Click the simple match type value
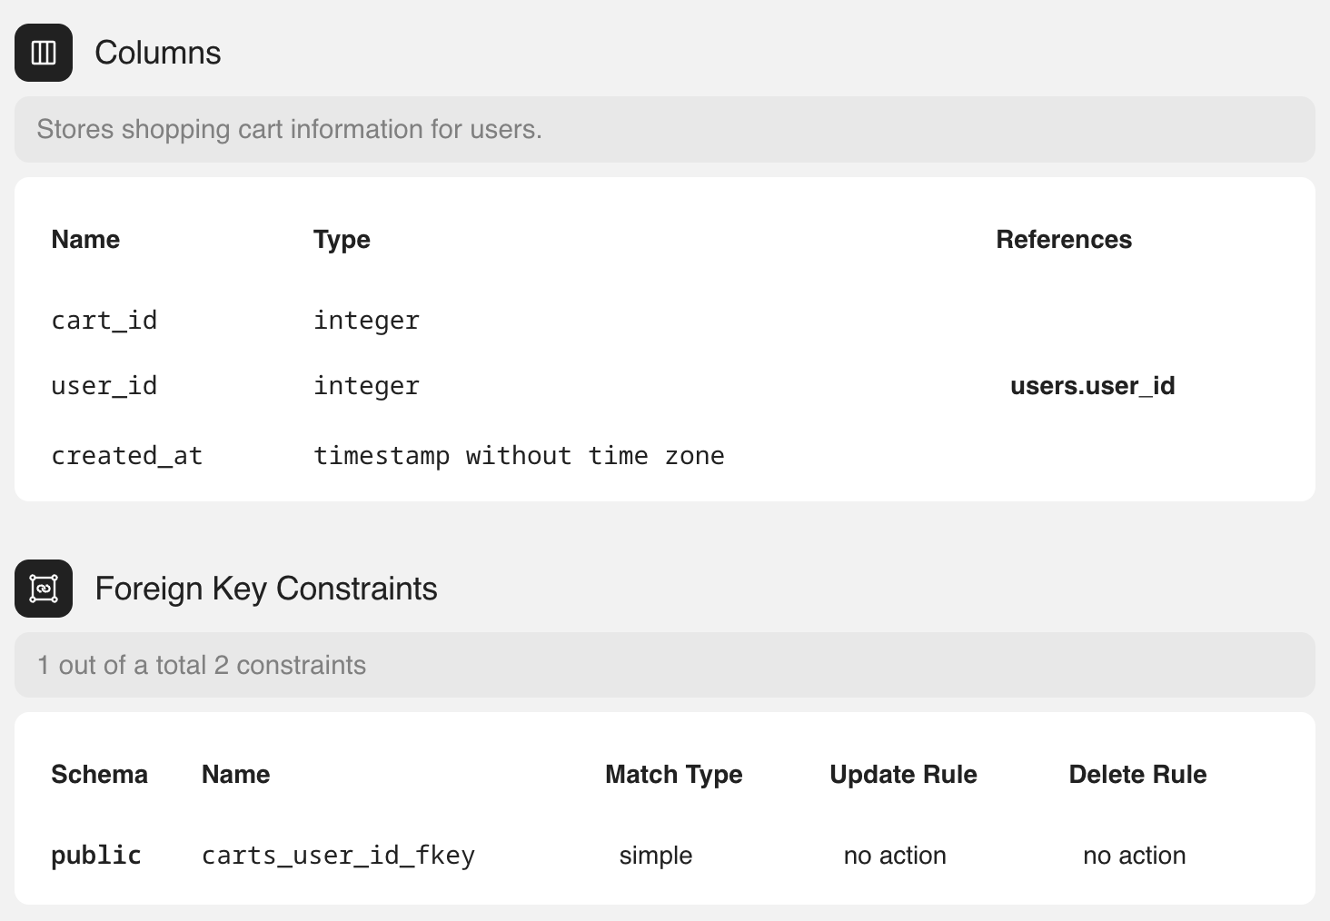 [x=655, y=855]
